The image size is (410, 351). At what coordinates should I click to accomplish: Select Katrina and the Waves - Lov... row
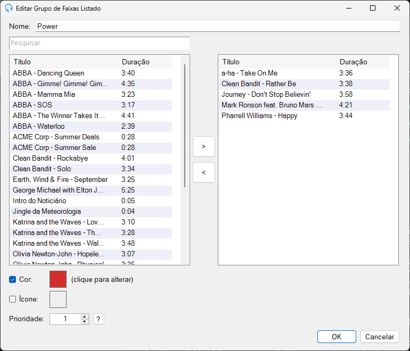[x=91, y=222]
